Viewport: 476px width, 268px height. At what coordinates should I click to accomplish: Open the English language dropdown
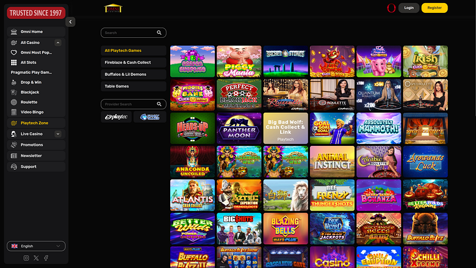36,246
